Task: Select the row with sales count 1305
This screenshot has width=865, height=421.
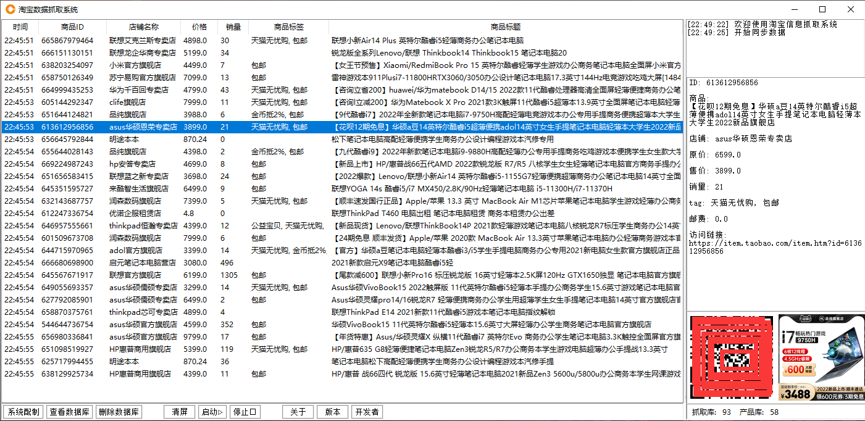Action: click(341, 275)
